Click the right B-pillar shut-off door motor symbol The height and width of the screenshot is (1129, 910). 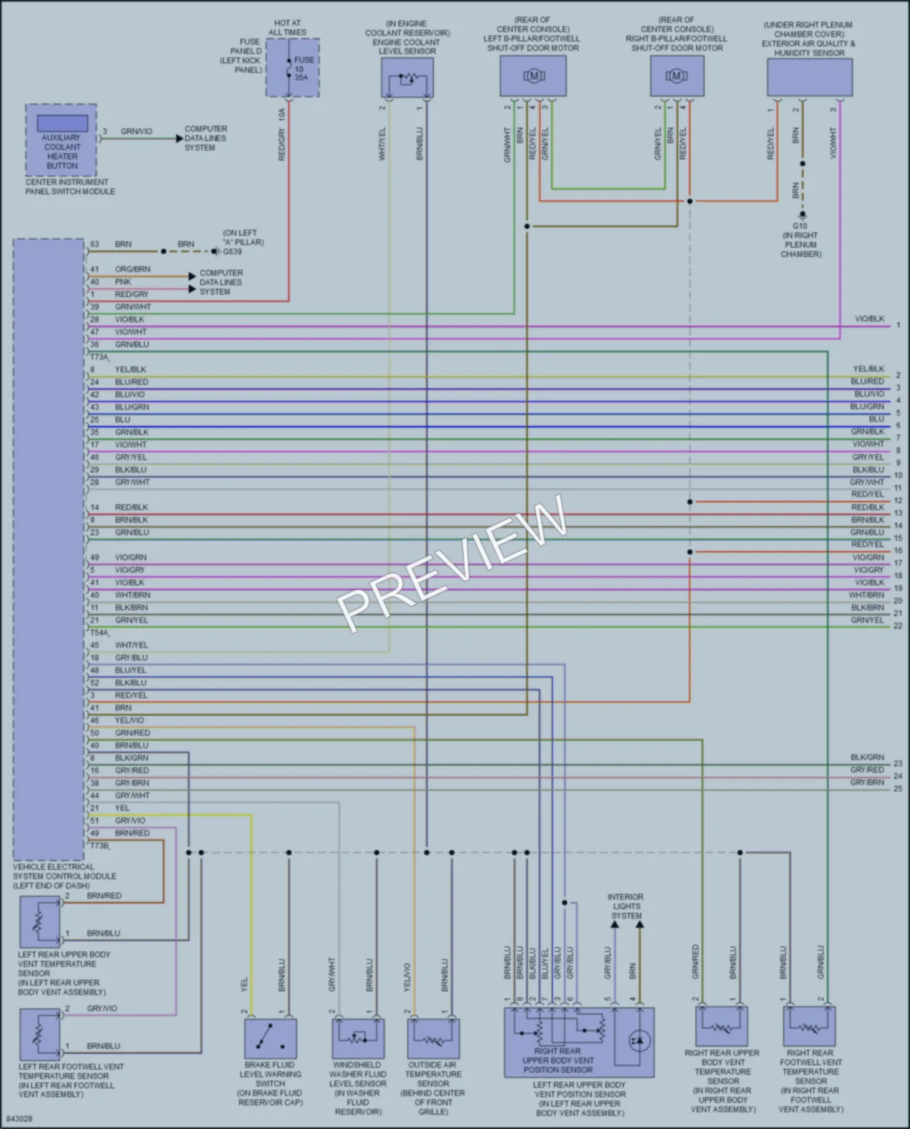[676, 76]
